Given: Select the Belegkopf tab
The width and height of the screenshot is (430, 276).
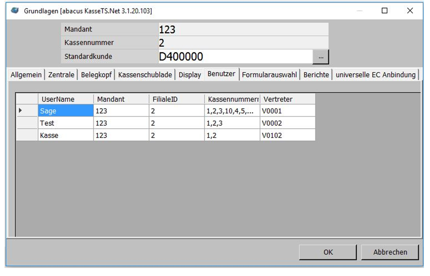Looking at the screenshot, I should point(96,75).
